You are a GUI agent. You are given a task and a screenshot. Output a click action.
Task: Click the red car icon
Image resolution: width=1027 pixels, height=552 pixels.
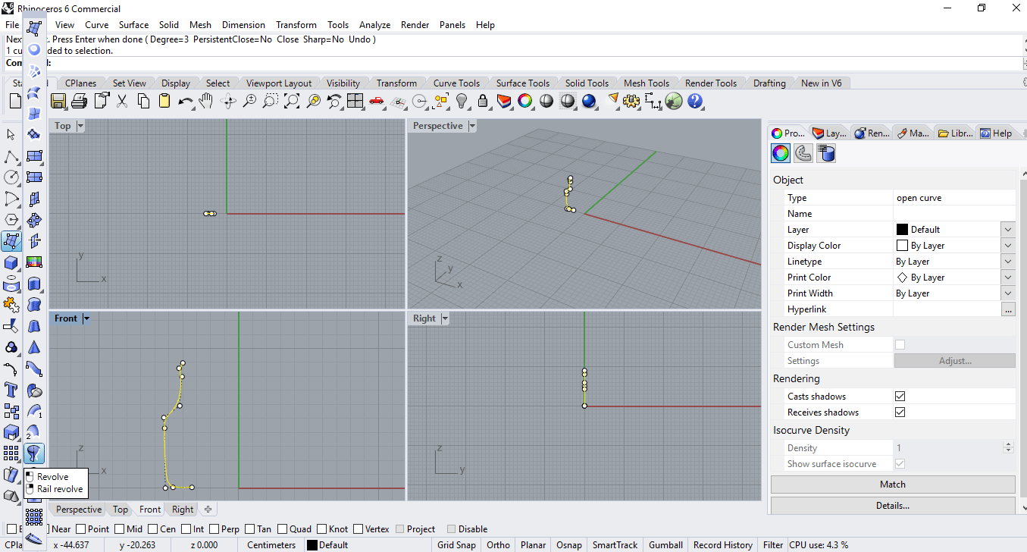377,101
